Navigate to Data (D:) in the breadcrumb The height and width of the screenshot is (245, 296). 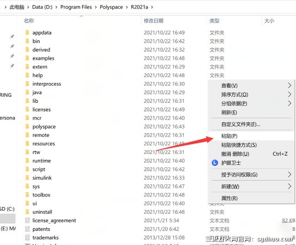(x=42, y=7)
